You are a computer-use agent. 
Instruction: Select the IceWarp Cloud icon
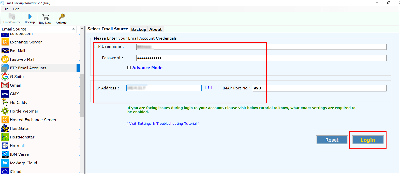coord(5,163)
